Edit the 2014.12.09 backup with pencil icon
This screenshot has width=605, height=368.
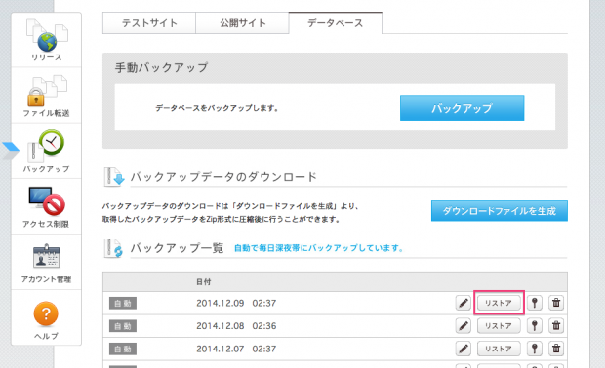[463, 303]
